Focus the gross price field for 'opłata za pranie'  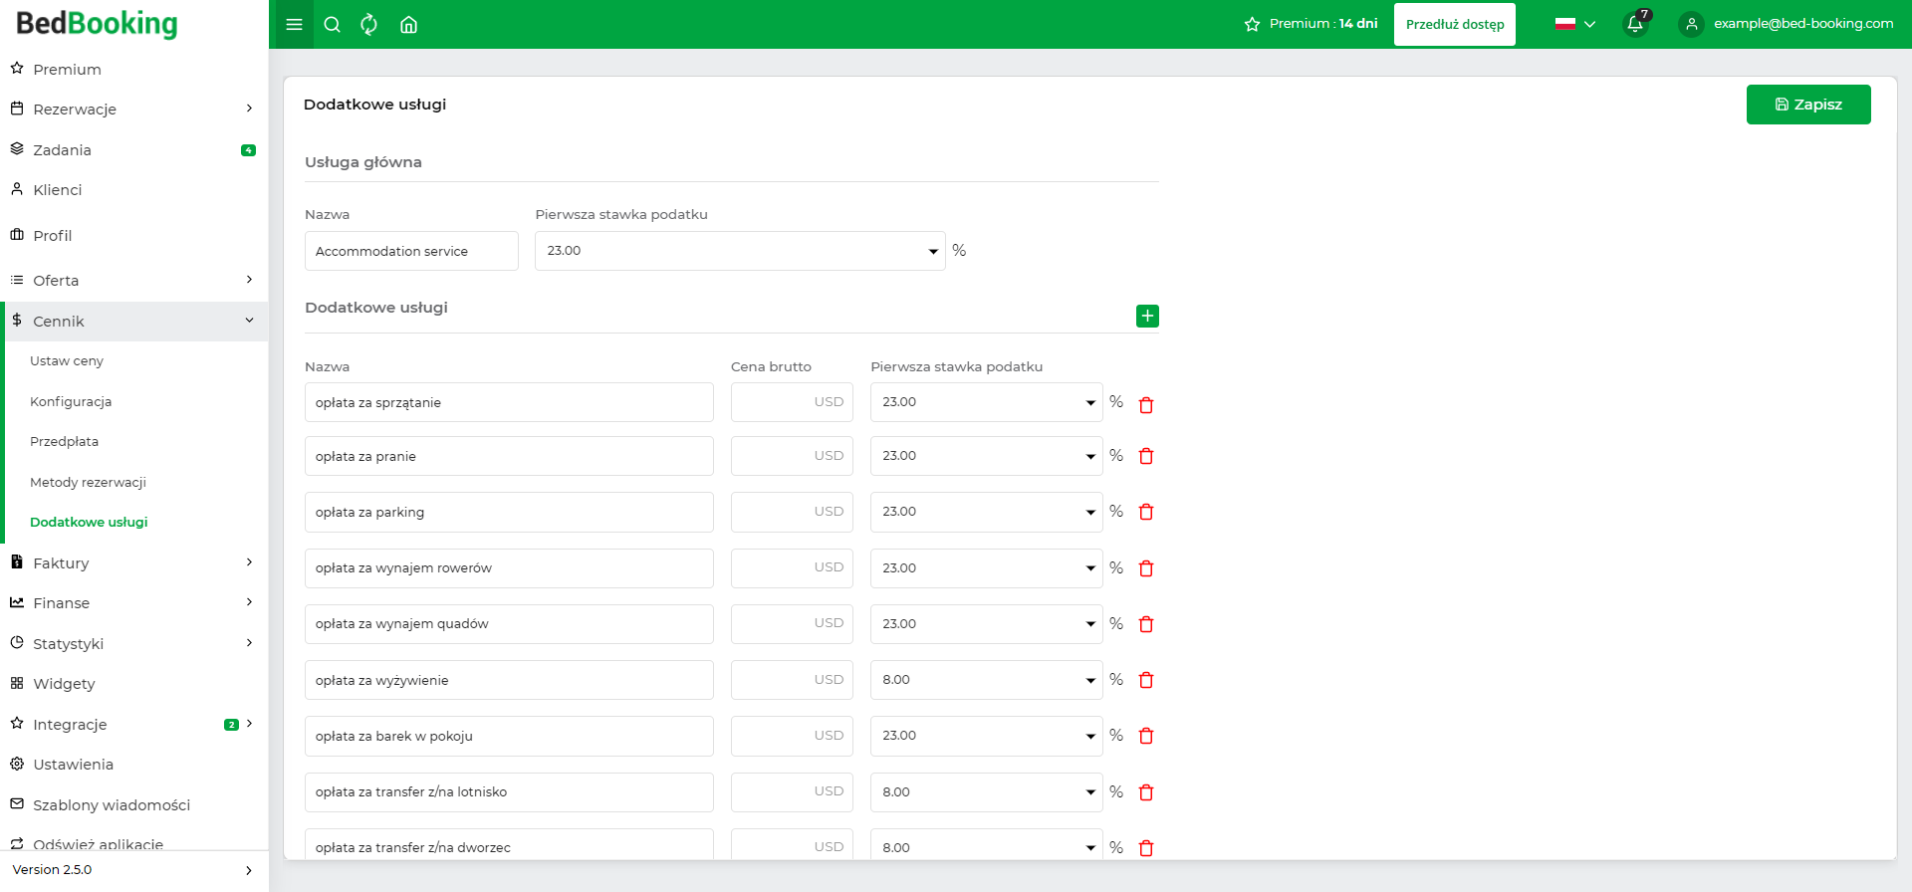coord(792,456)
